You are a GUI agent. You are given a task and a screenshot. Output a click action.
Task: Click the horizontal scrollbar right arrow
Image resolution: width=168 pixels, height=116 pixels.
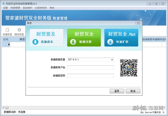click(x=164, y=107)
